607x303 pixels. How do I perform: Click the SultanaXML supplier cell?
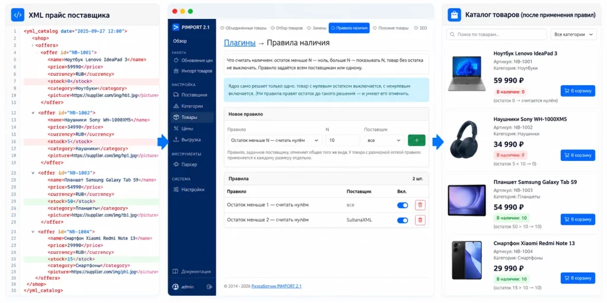tap(359, 220)
